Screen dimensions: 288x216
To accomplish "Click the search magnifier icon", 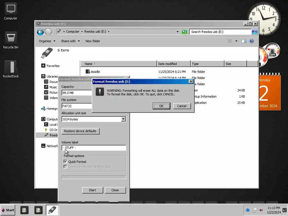I will coord(254,32).
